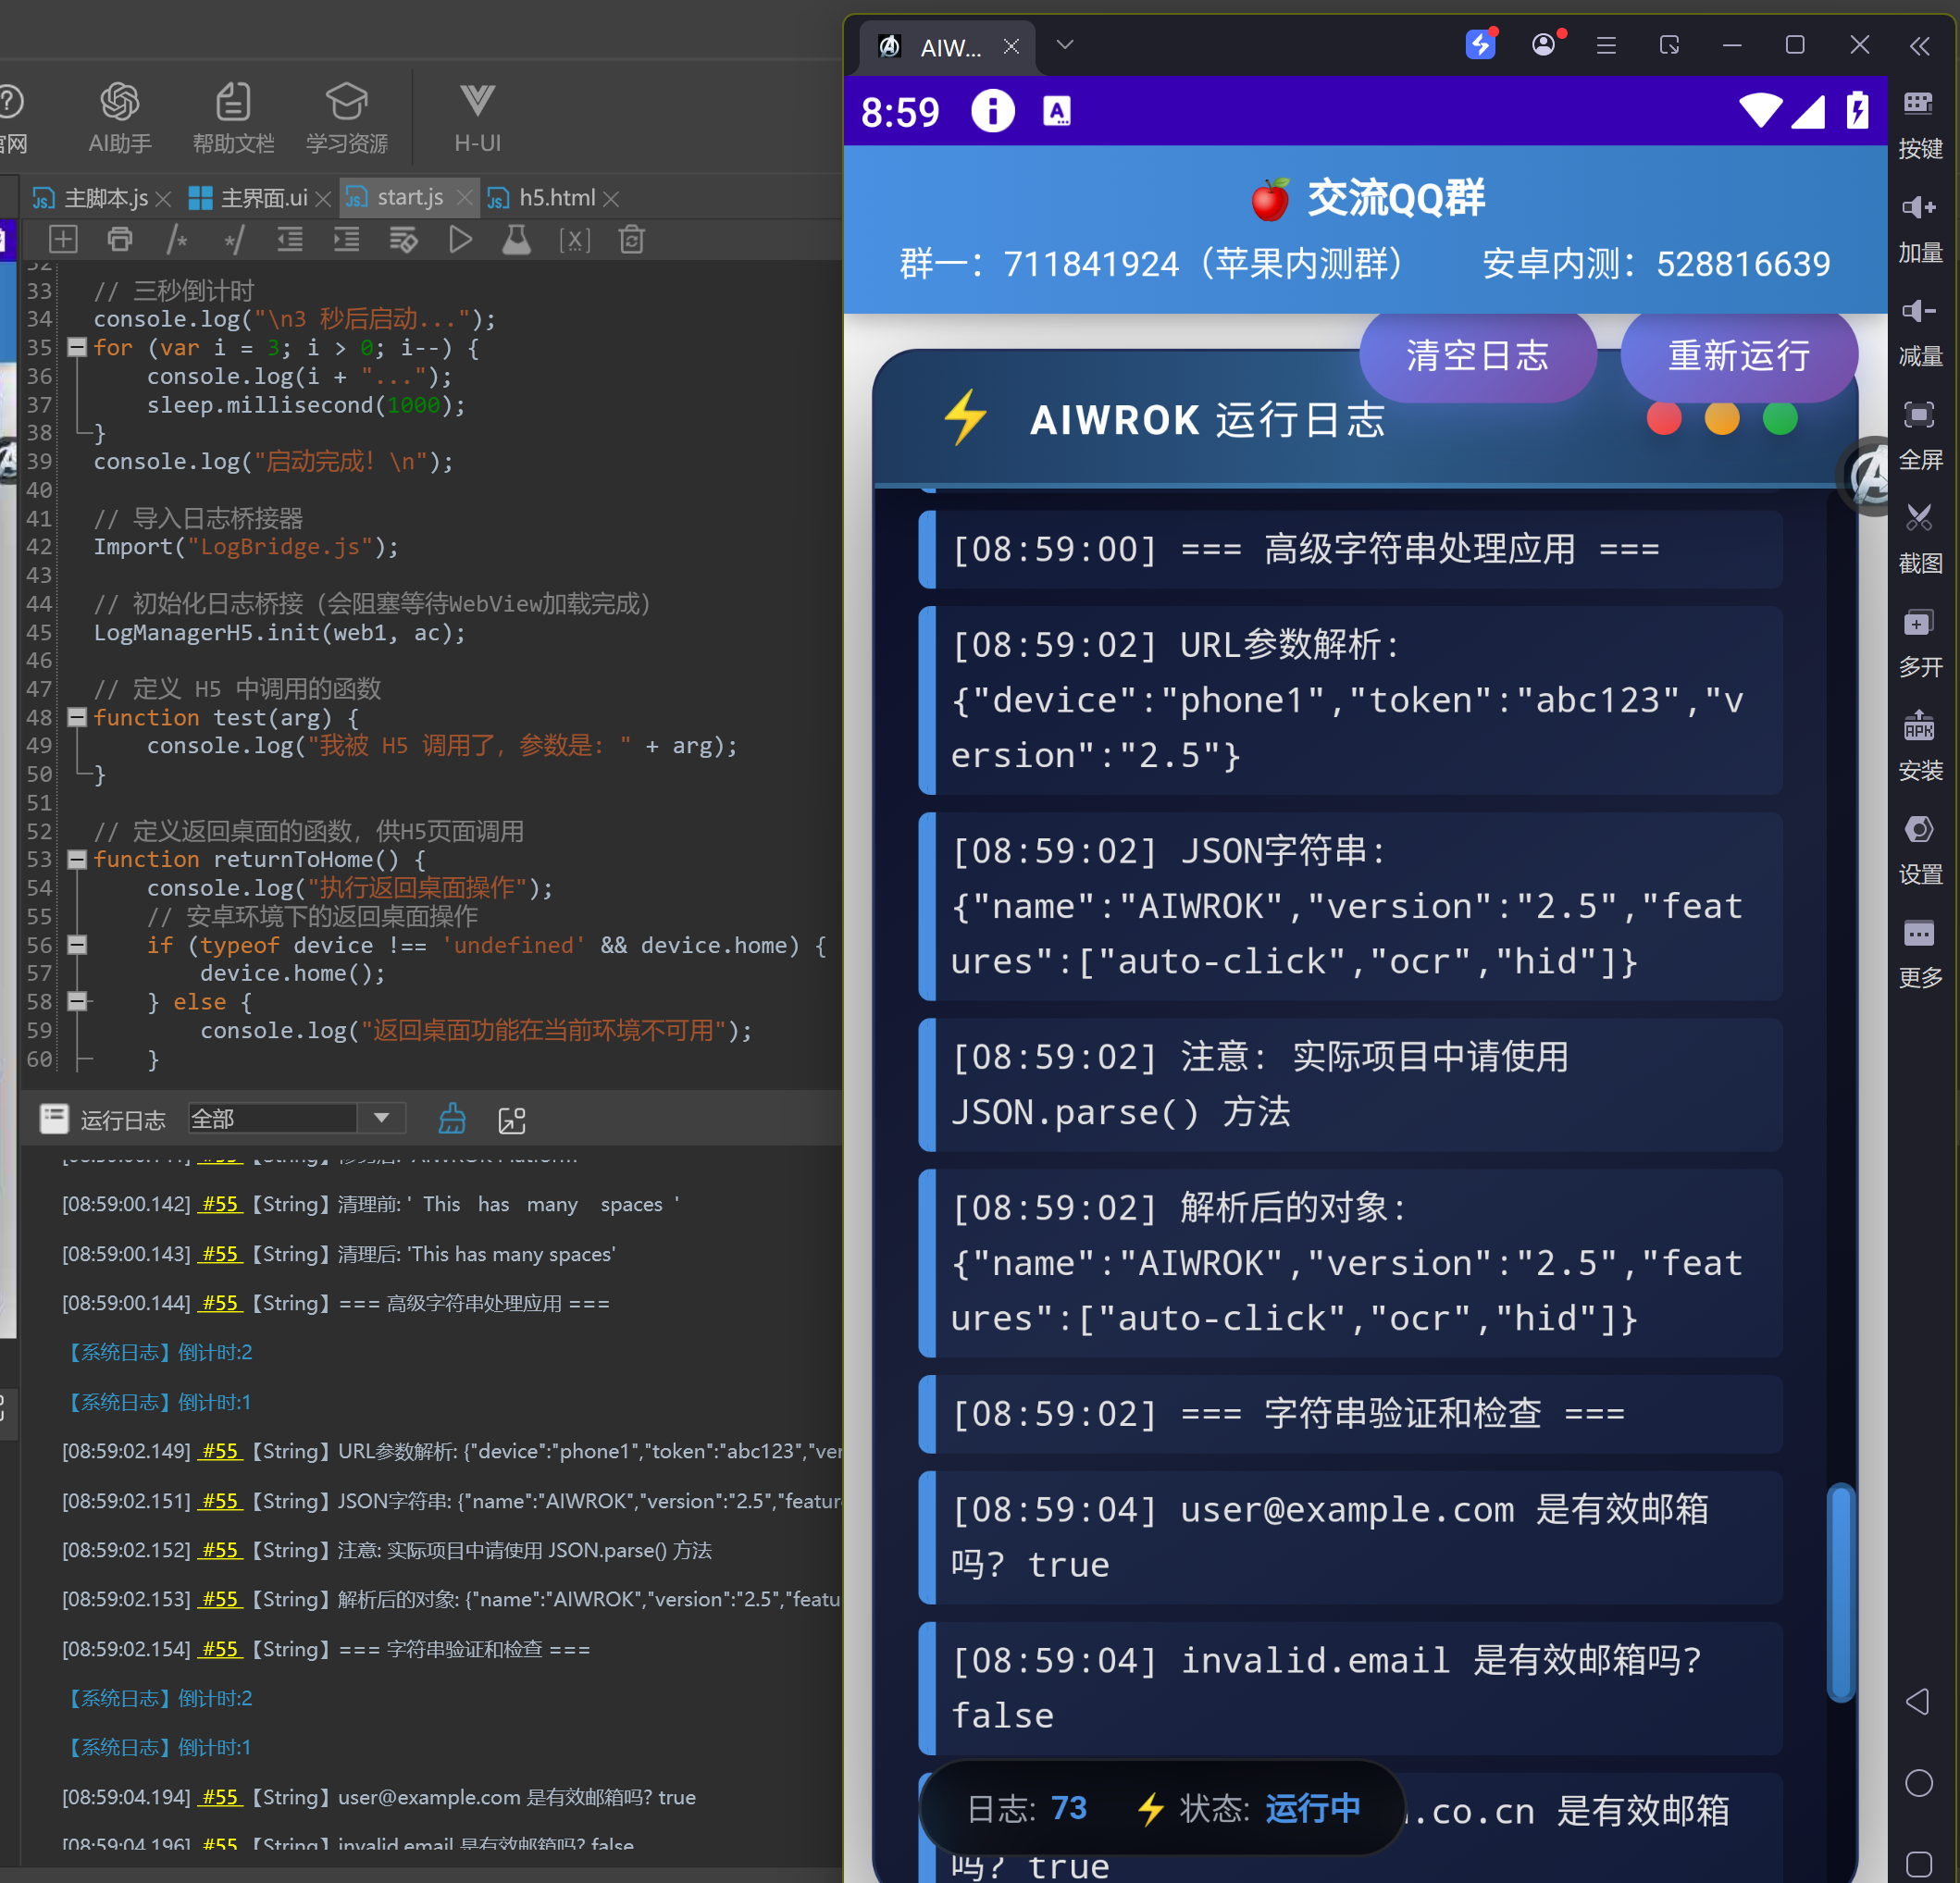
Task: Collapse the emulator sidebar with double chevron
Action: coord(1919,45)
